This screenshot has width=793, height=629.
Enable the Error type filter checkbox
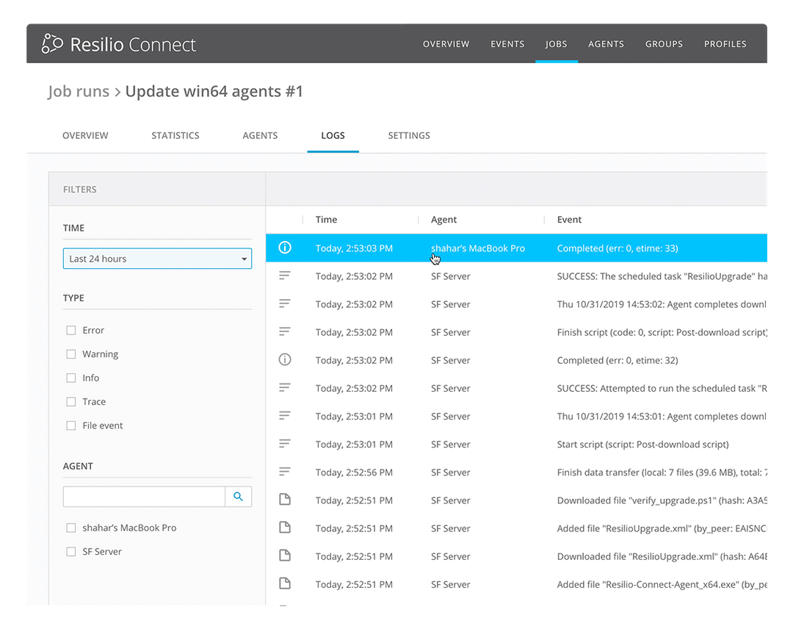coord(70,331)
